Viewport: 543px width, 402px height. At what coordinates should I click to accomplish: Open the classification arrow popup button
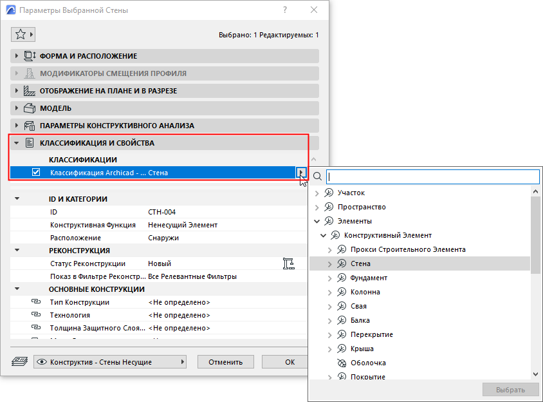tap(301, 172)
